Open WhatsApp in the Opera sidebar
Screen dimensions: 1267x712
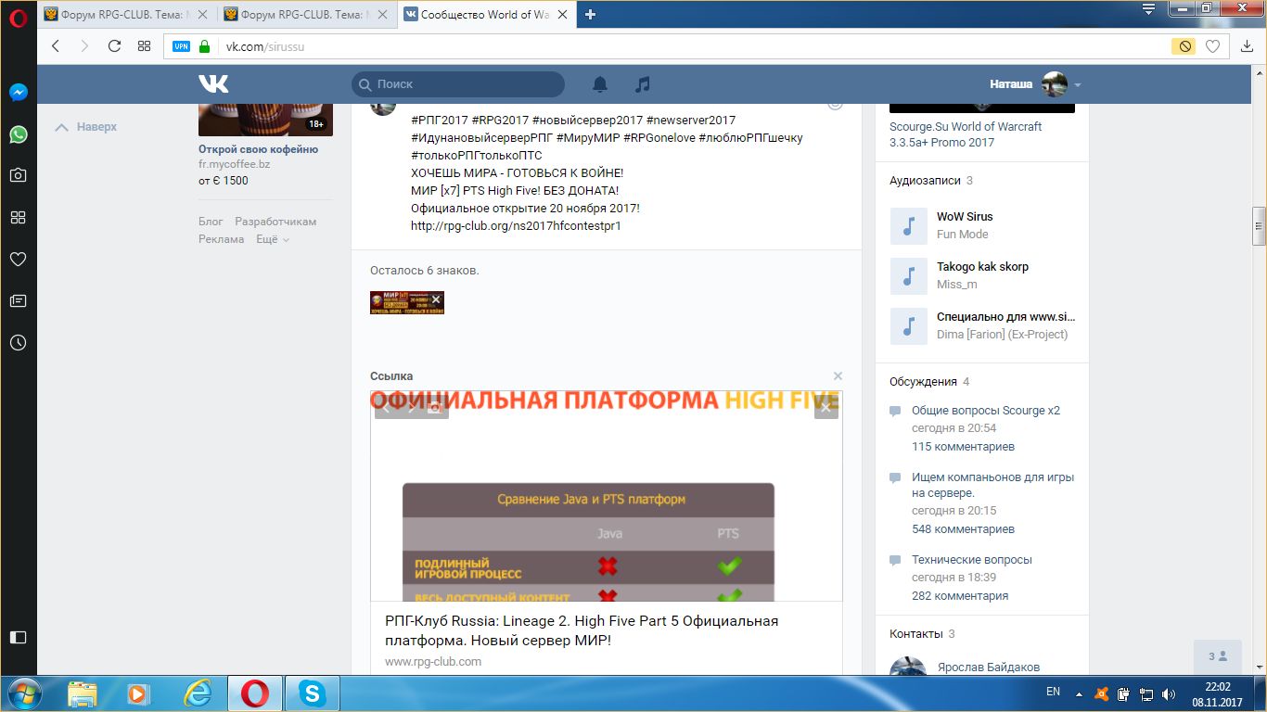tap(18, 134)
